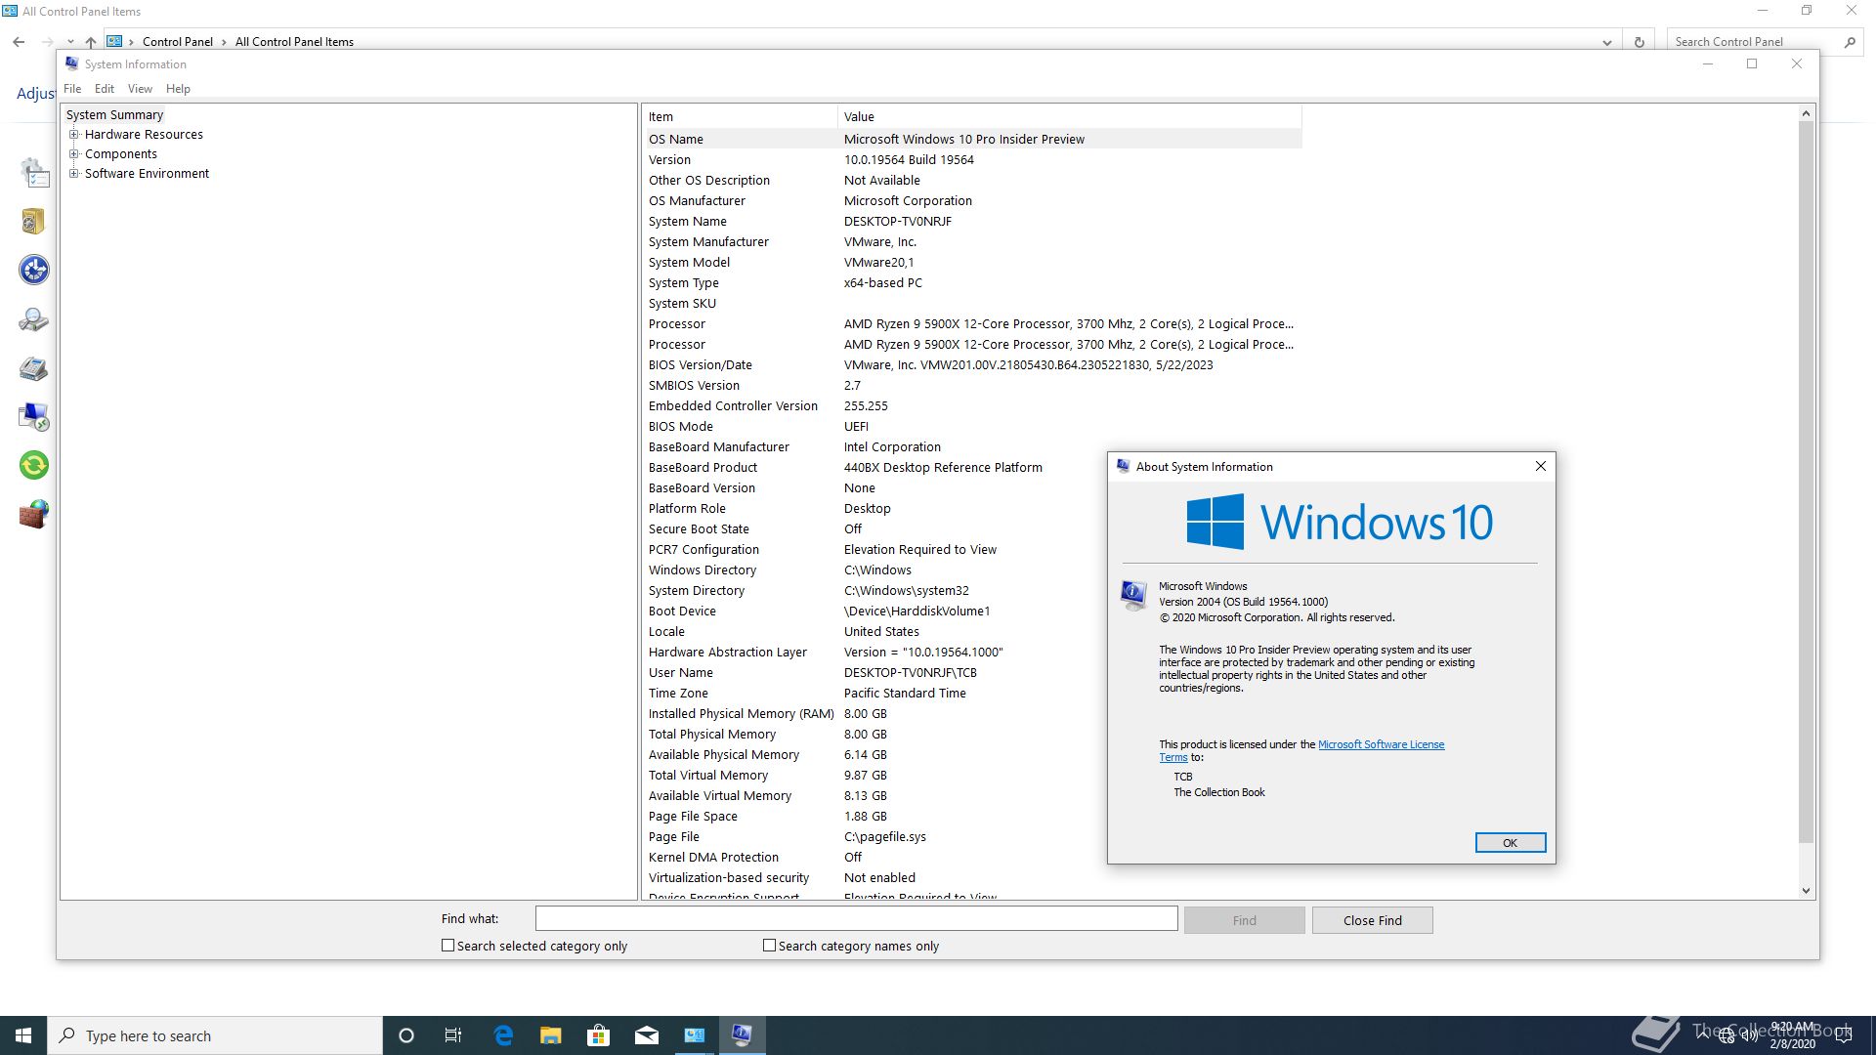Open the green Sync Center icon
Screen dimensions: 1876x1055
(34, 466)
